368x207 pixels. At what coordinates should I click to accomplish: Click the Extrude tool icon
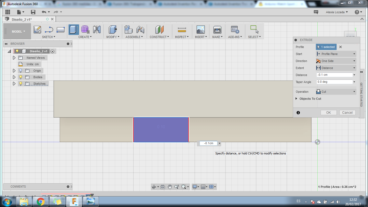pyautogui.click(x=74, y=29)
